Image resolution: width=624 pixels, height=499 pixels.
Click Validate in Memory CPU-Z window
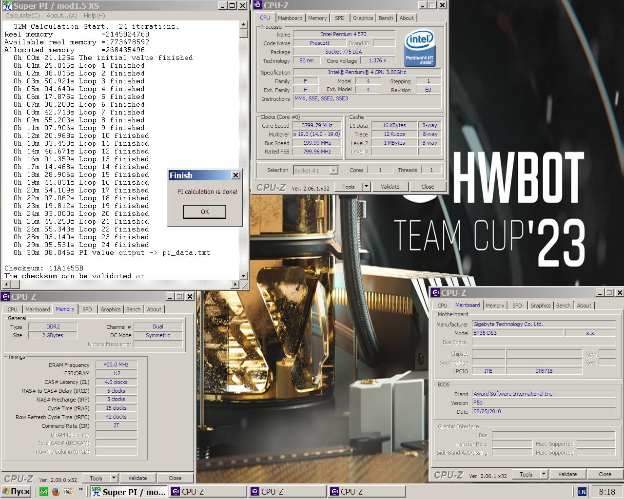pos(137,478)
